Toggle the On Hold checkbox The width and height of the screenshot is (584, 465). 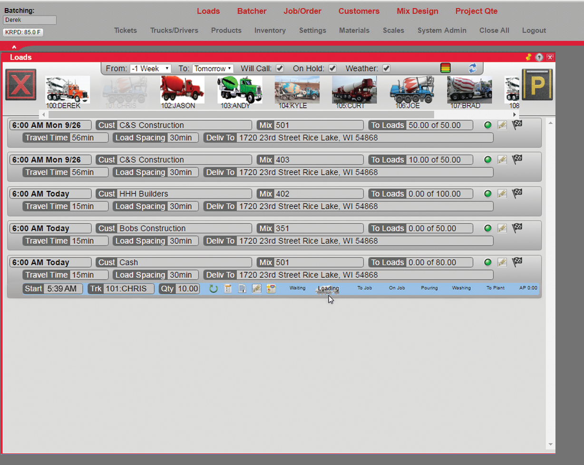click(332, 68)
